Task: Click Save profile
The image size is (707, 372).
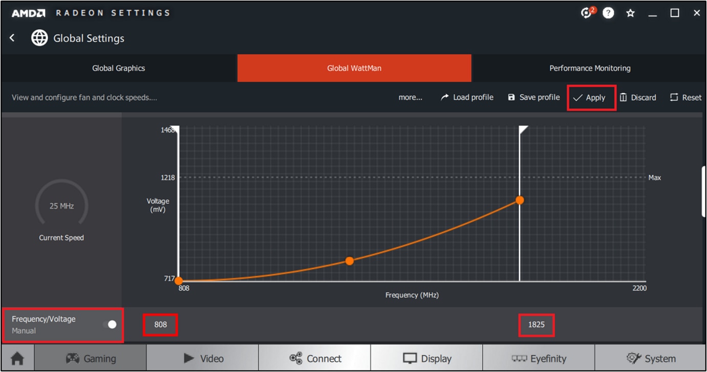Action: click(x=534, y=97)
